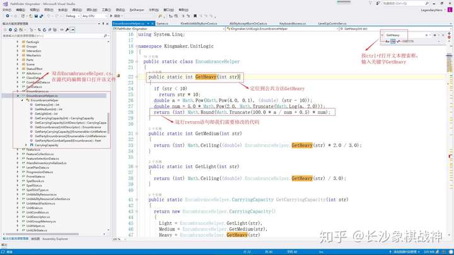Click the Save All toolbar icon
The width and height of the screenshot is (454, 255).
pyautogui.click(x=42, y=16)
